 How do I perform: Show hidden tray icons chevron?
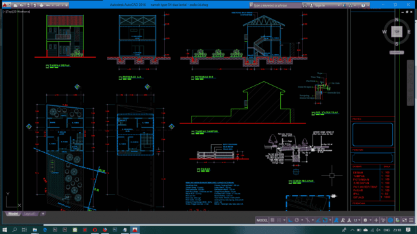tap(352, 230)
